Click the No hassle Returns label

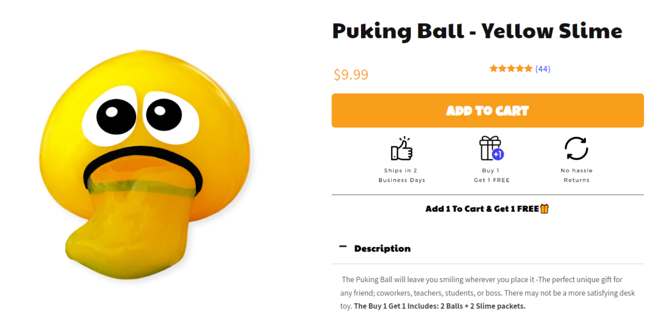(576, 175)
